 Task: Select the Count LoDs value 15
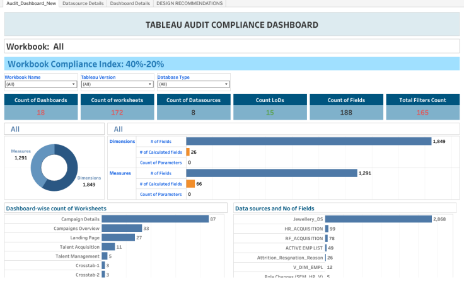270,113
